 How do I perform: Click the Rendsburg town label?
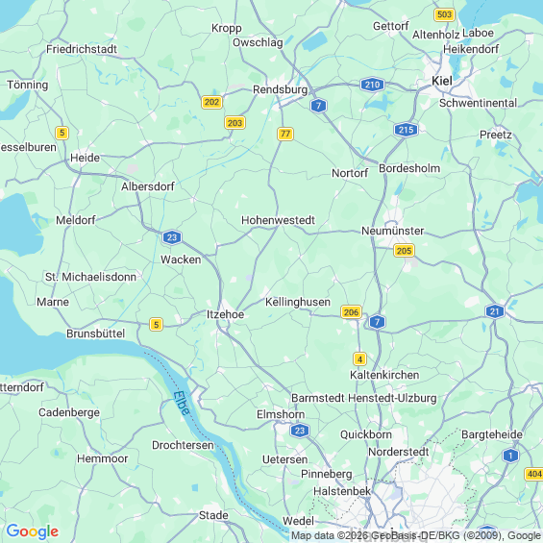pyautogui.click(x=281, y=89)
